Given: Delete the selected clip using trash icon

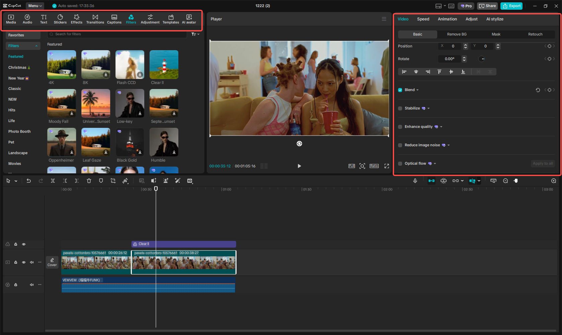Looking at the screenshot, I should (x=89, y=181).
